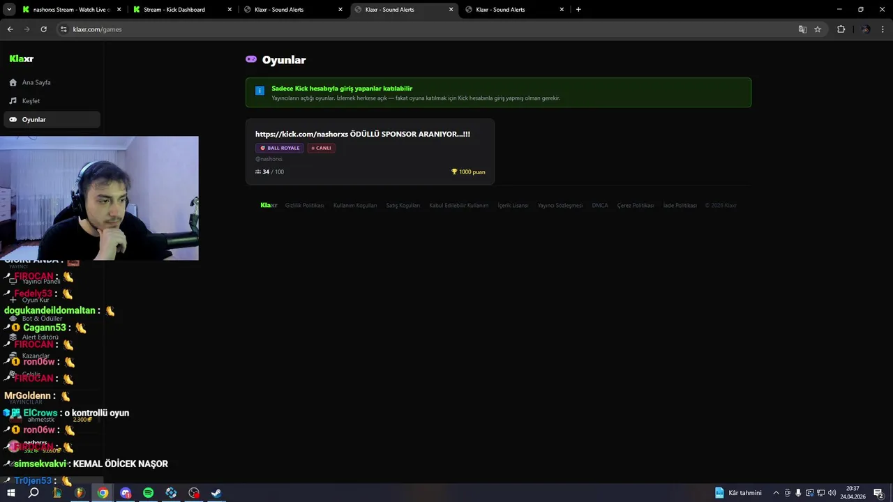Open Keşfet in the sidebar

[x=52, y=101]
